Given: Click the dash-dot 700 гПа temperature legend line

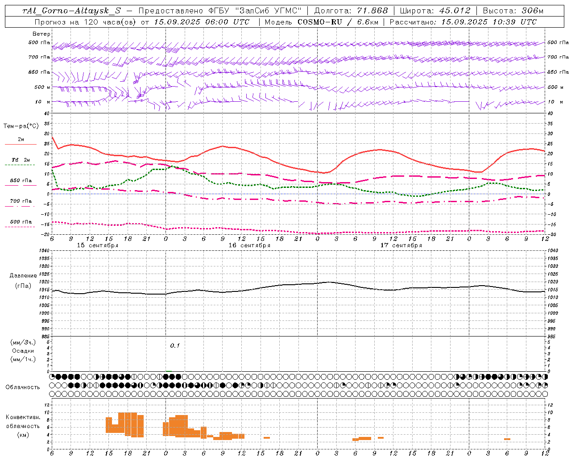Looking at the screenshot, I should click(20, 206).
